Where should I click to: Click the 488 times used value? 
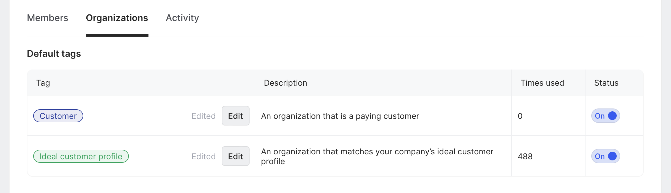click(x=525, y=156)
